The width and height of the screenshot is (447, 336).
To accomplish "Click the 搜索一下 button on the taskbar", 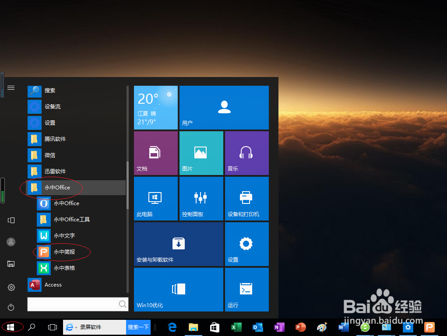I will 138,327.
